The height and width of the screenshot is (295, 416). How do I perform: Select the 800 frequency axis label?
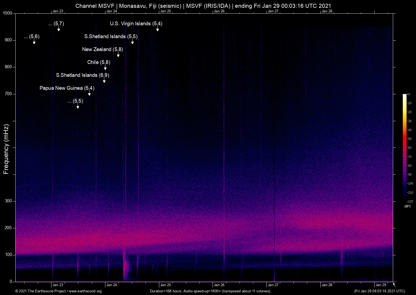tap(8, 67)
